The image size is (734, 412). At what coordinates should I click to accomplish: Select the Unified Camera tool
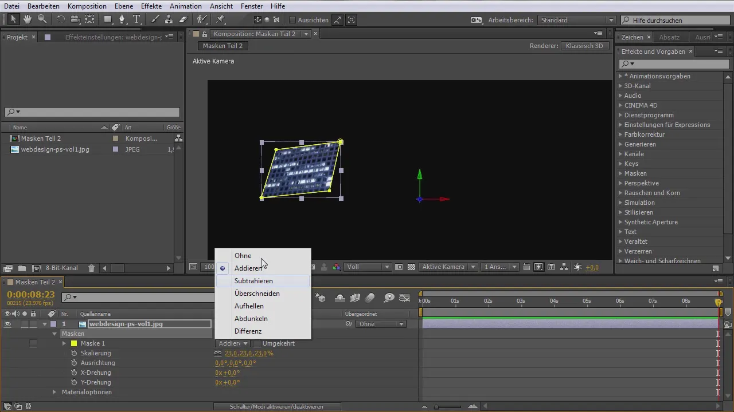(x=75, y=19)
